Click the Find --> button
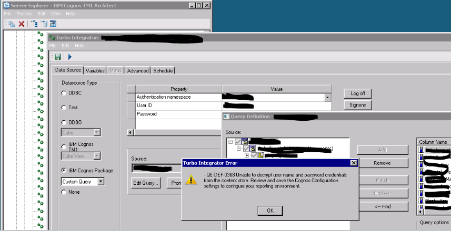451x231 pixels. pos(382,193)
